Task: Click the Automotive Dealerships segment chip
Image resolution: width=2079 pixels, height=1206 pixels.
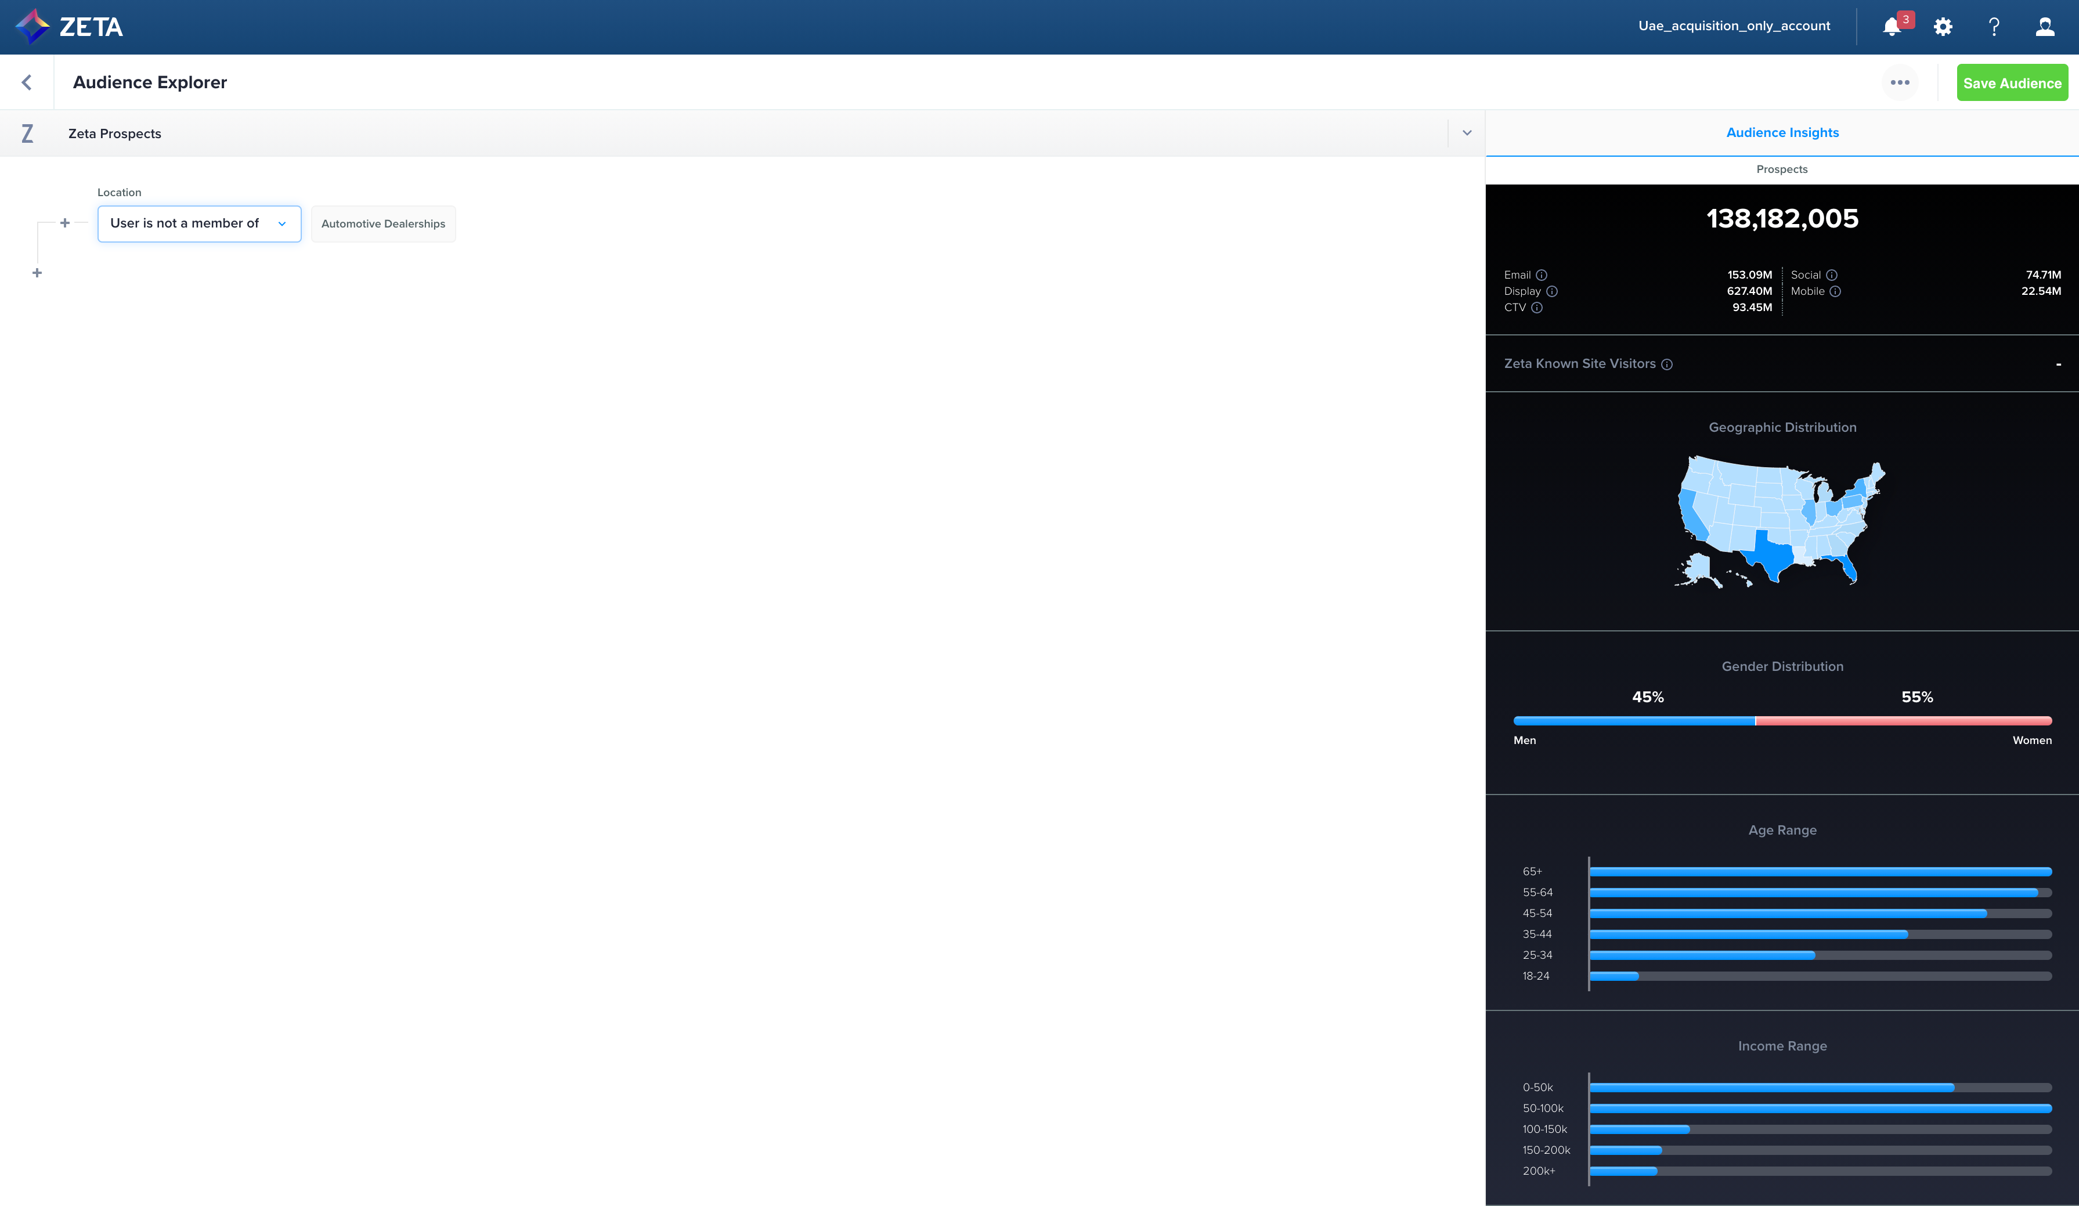Action: [x=383, y=225]
